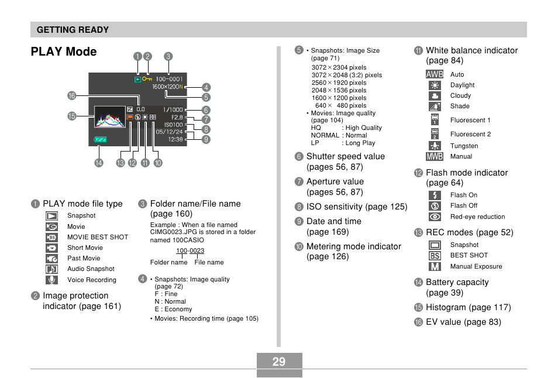Click the MOVIE BEST SHOT icon

coord(51,237)
